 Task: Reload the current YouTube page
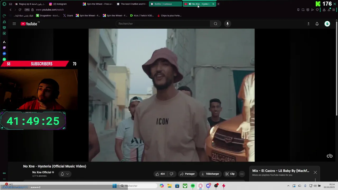pyautogui.click(x=20, y=10)
